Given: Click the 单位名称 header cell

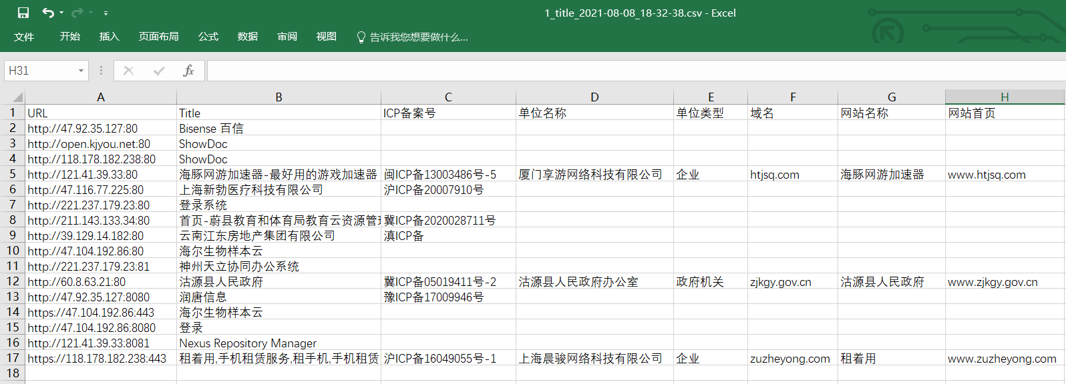Looking at the screenshot, I should [x=594, y=113].
